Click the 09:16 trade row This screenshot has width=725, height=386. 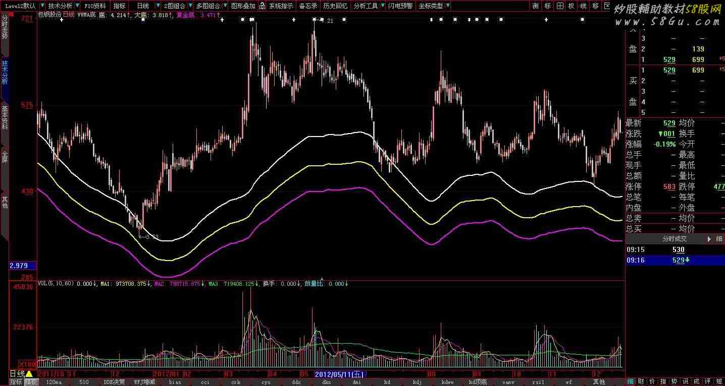tap(675, 260)
